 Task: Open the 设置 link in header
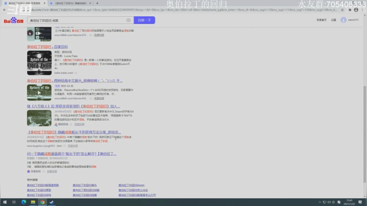point(333,20)
